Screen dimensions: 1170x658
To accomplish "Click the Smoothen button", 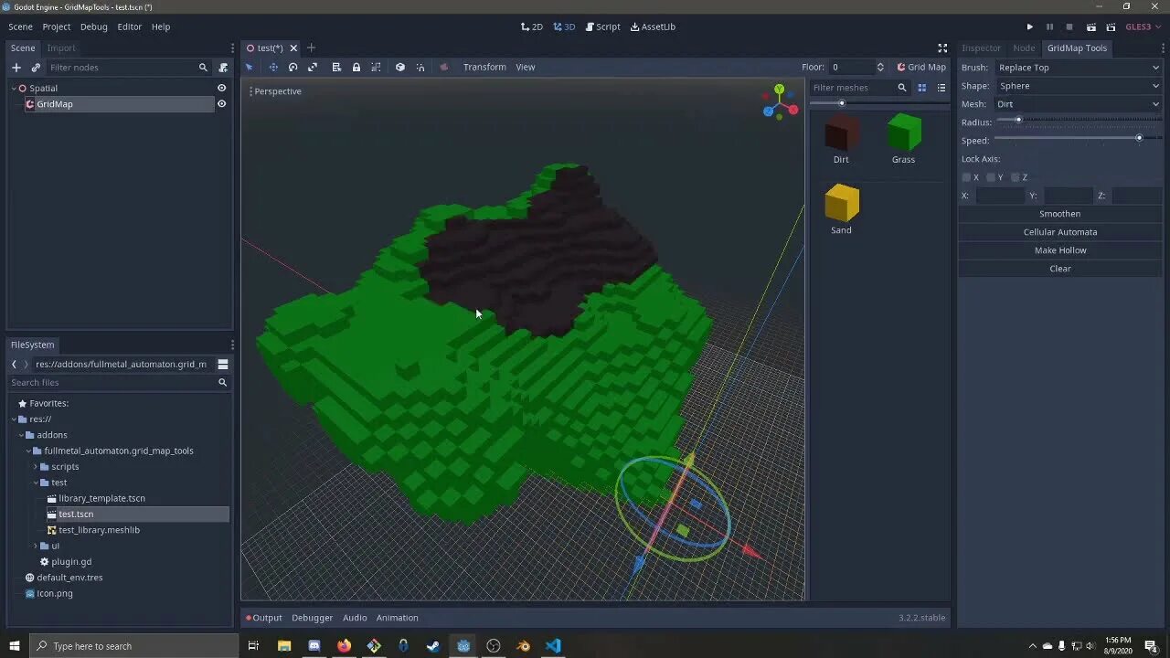I will point(1060,214).
